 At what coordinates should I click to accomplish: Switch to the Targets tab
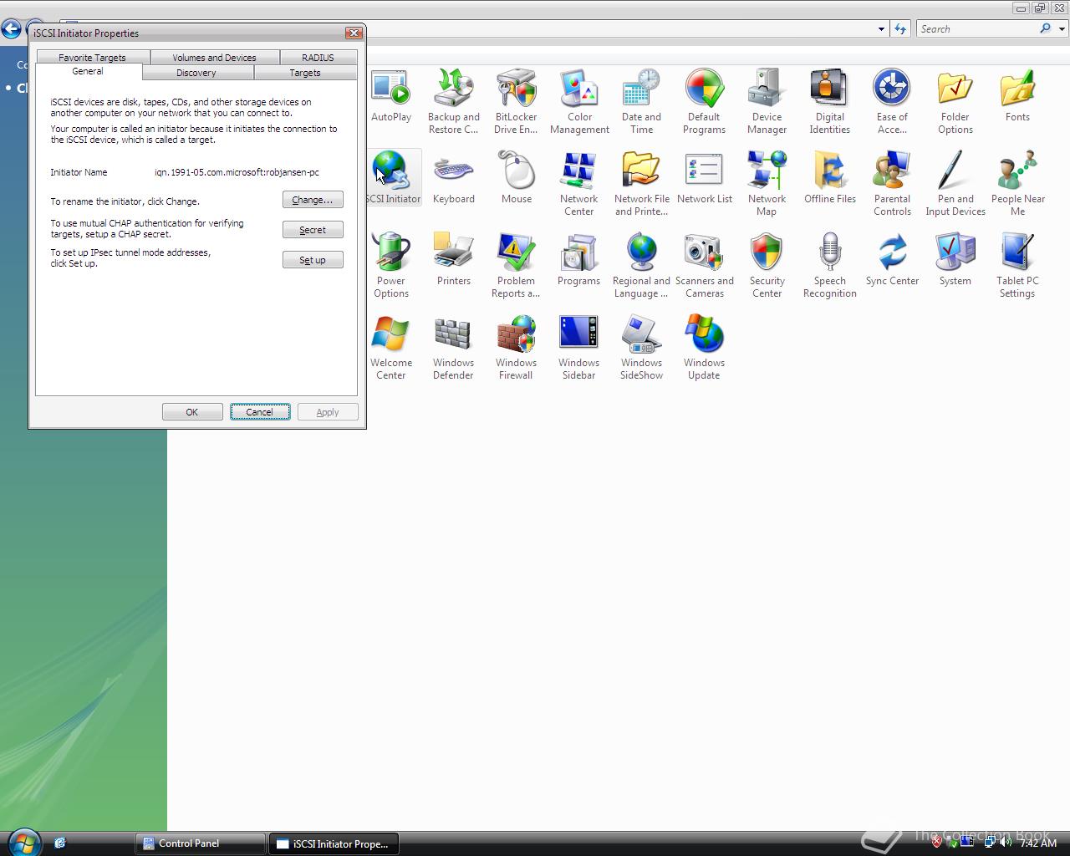click(x=305, y=73)
